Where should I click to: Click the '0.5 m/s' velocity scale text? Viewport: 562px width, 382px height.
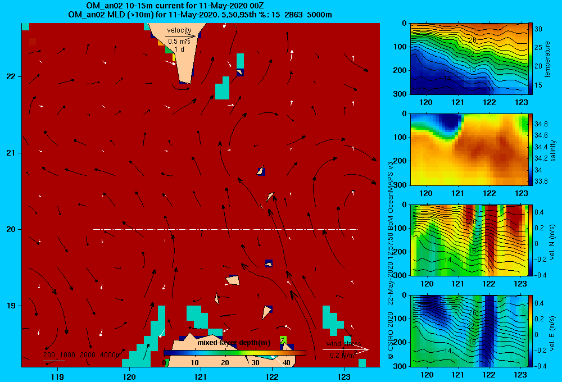tap(179, 42)
